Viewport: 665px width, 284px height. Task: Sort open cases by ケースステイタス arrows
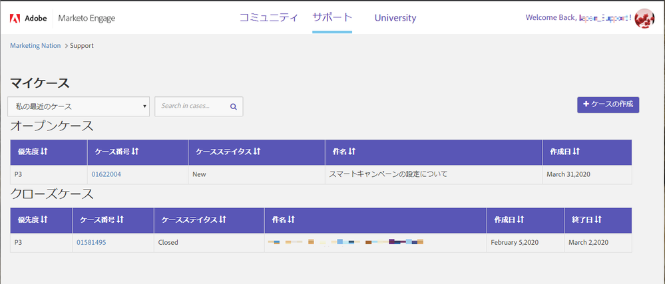point(256,152)
